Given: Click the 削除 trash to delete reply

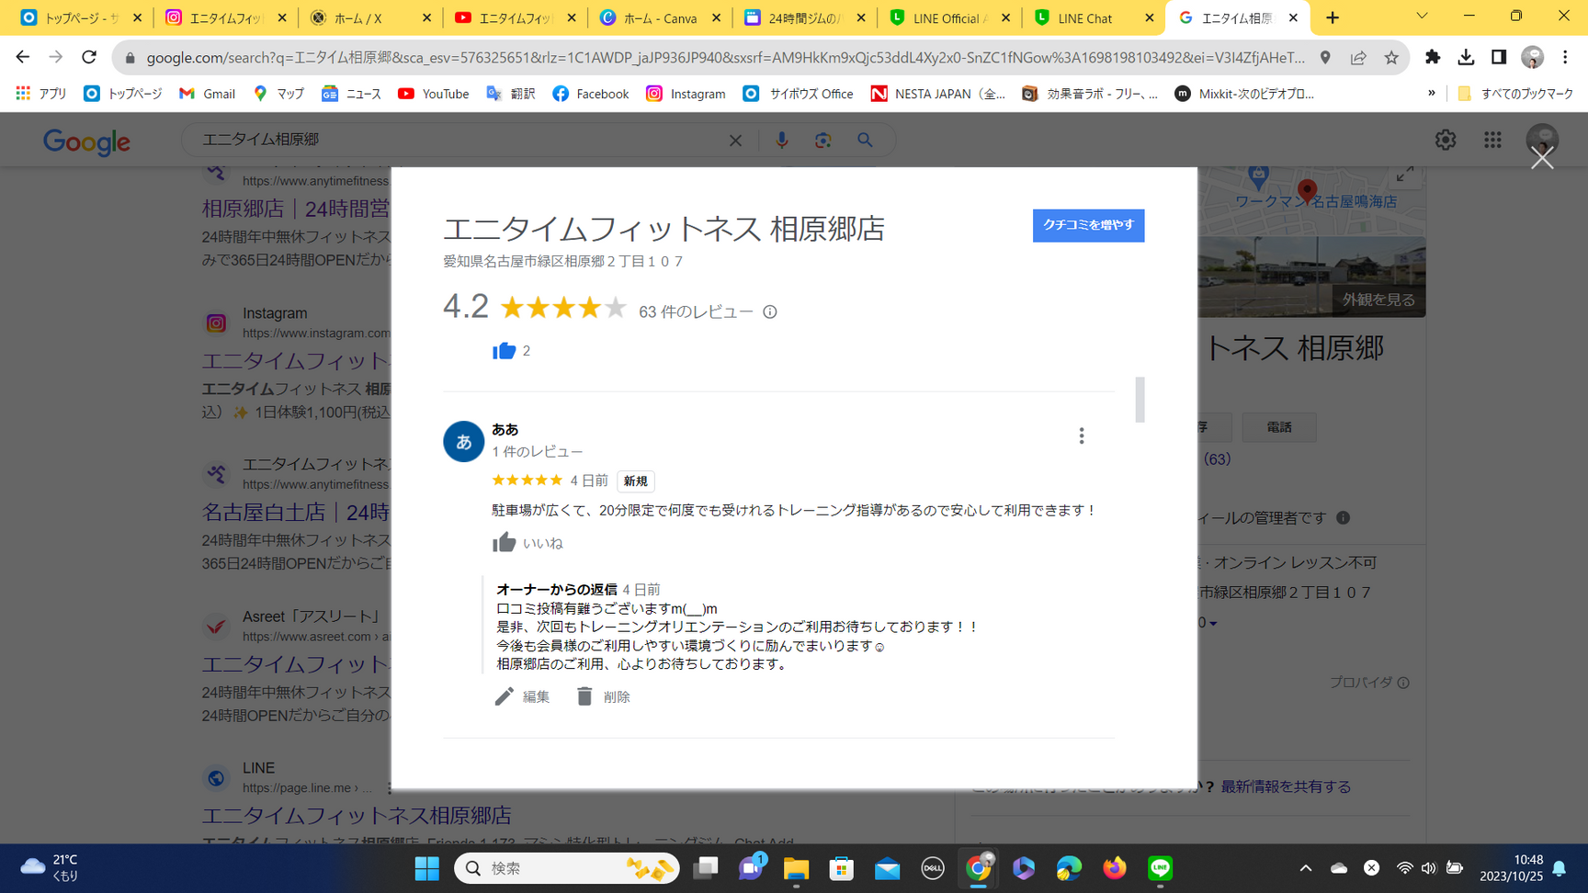Looking at the screenshot, I should click(x=603, y=696).
